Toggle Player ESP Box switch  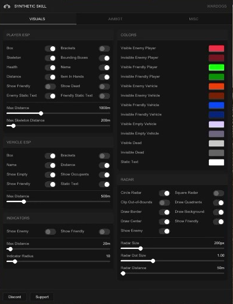(x=50, y=49)
